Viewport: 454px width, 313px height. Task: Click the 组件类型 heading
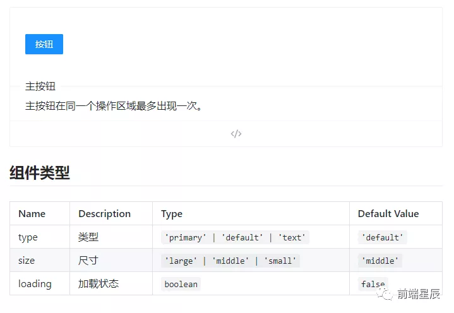pyautogui.click(x=40, y=173)
